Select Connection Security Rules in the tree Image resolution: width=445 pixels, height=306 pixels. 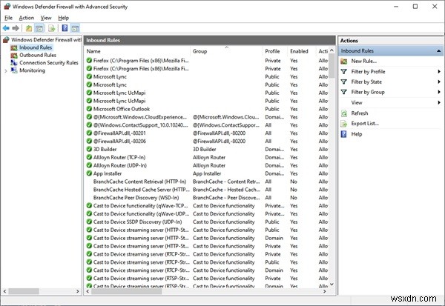tap(49, 63)
